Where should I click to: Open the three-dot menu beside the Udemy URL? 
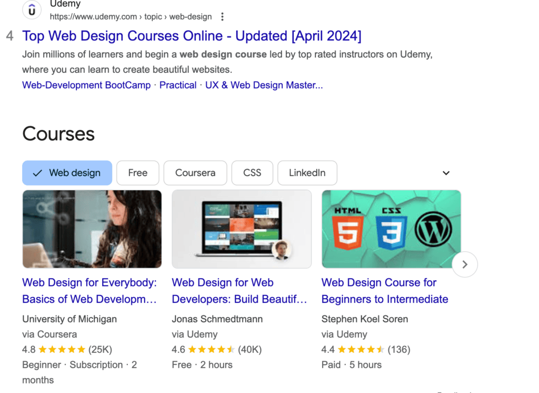click(222, 16)
